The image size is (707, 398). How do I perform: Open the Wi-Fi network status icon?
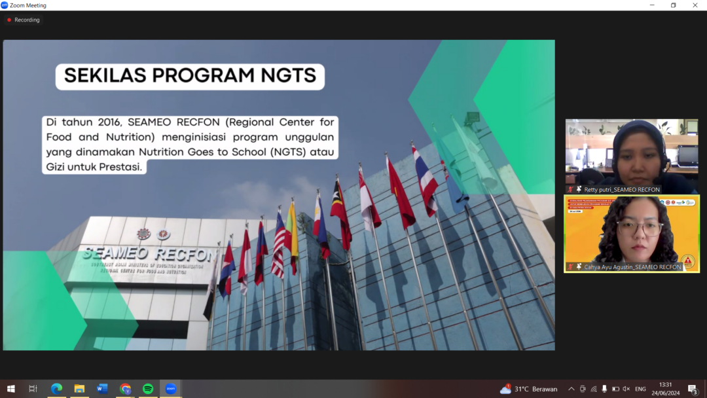click(x=594, y=389)
